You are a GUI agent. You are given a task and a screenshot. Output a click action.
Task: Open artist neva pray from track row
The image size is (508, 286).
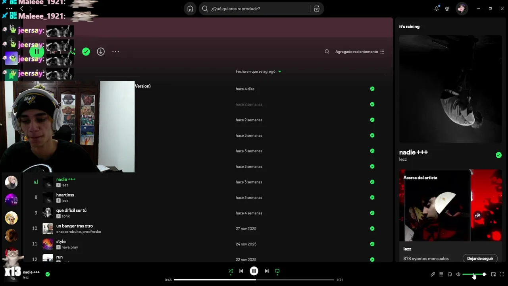point(70,247)
